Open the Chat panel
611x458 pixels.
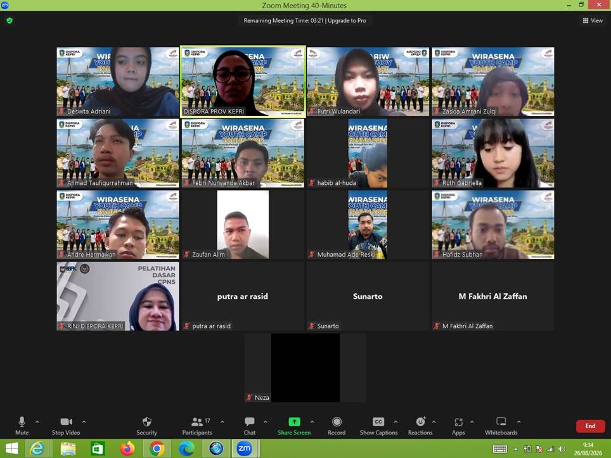[x=249, y=426]
